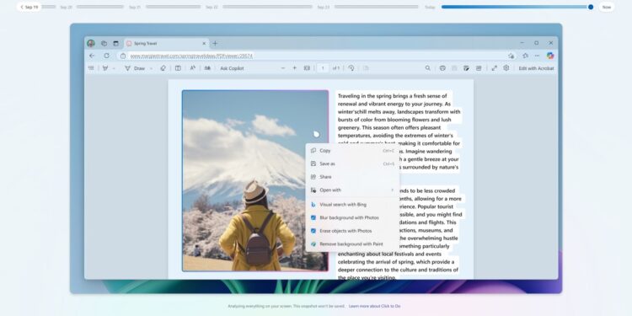The image size is (632, 316).
Task: Click the page number field
Action: tap(323, 68)
